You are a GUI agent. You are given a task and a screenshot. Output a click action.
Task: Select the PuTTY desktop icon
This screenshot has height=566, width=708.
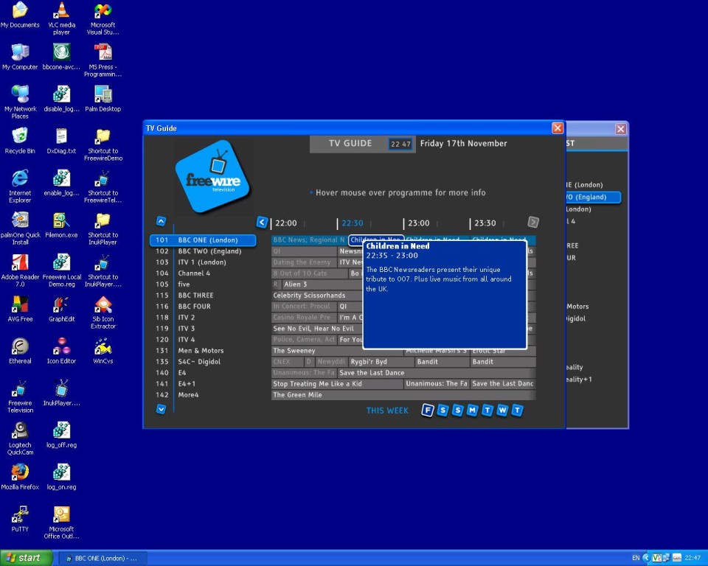[20, 519]
